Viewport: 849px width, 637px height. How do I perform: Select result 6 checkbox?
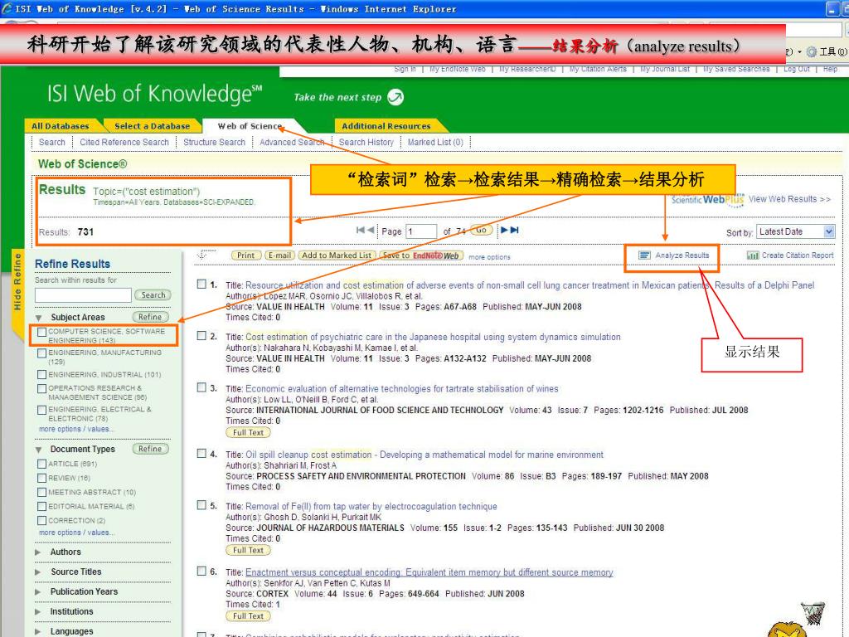201,571
